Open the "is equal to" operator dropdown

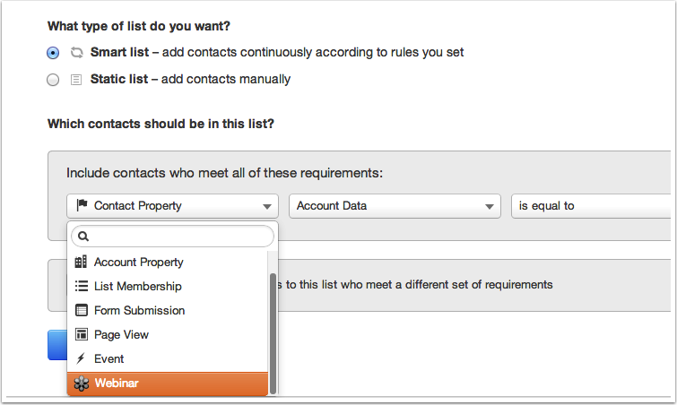tap(591, 206)
